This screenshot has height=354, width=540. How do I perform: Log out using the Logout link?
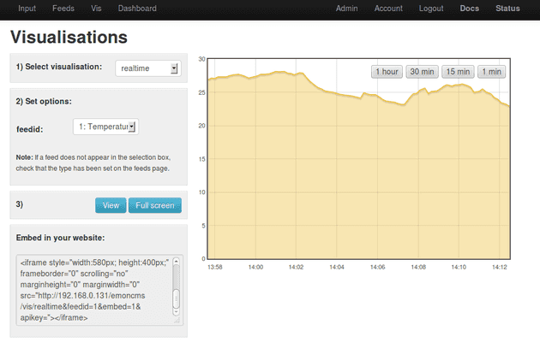(x=431, y=9)
